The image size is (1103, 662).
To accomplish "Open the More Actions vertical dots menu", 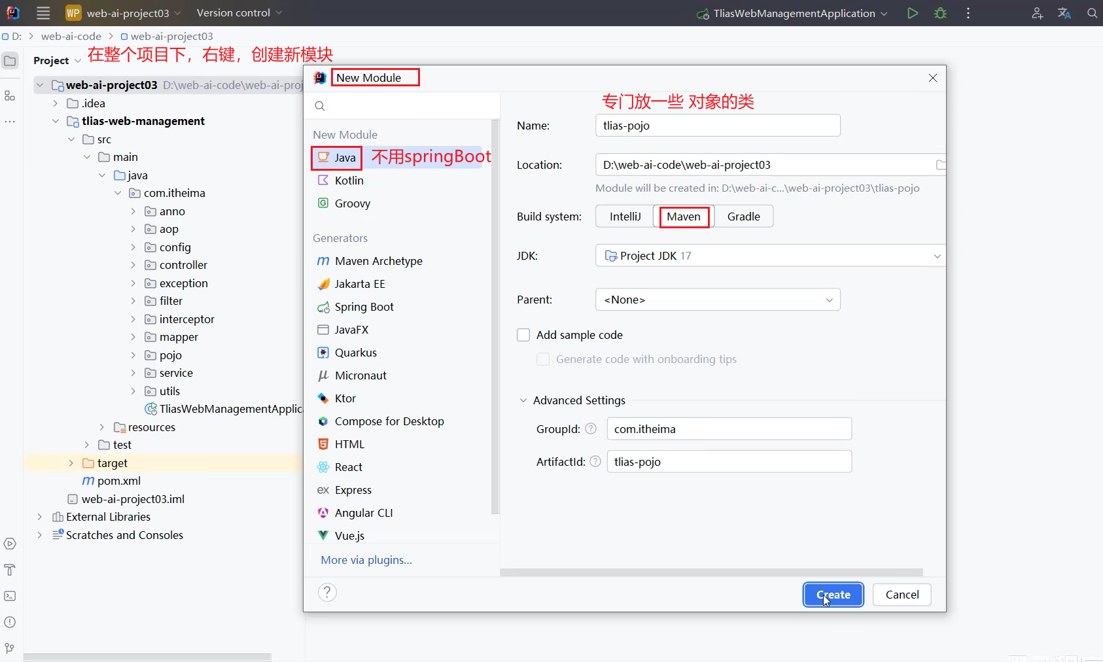I will tap(968, 13).
